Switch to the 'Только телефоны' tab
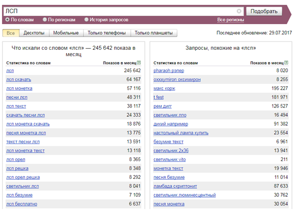The width and height of the screenshot is (294, 210). pos(107,33)
